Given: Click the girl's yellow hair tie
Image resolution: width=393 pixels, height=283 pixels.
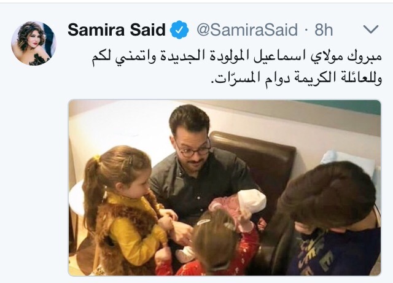Looking at the screenshot, I should click(97, 158).
